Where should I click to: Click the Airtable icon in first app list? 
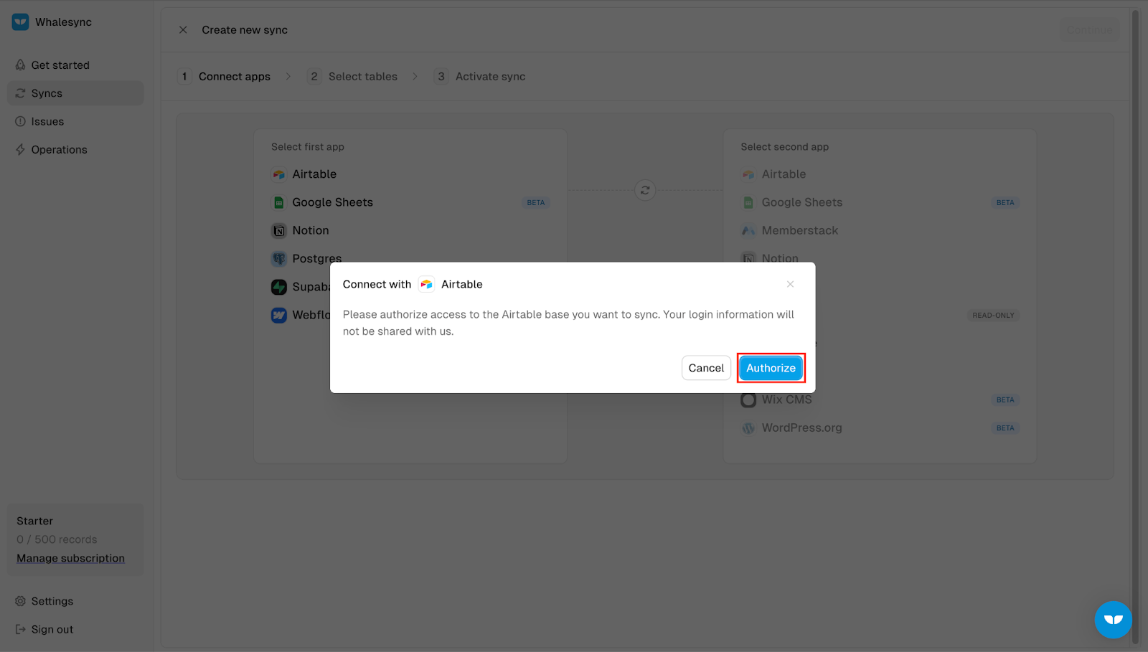(x=278, y=174)
